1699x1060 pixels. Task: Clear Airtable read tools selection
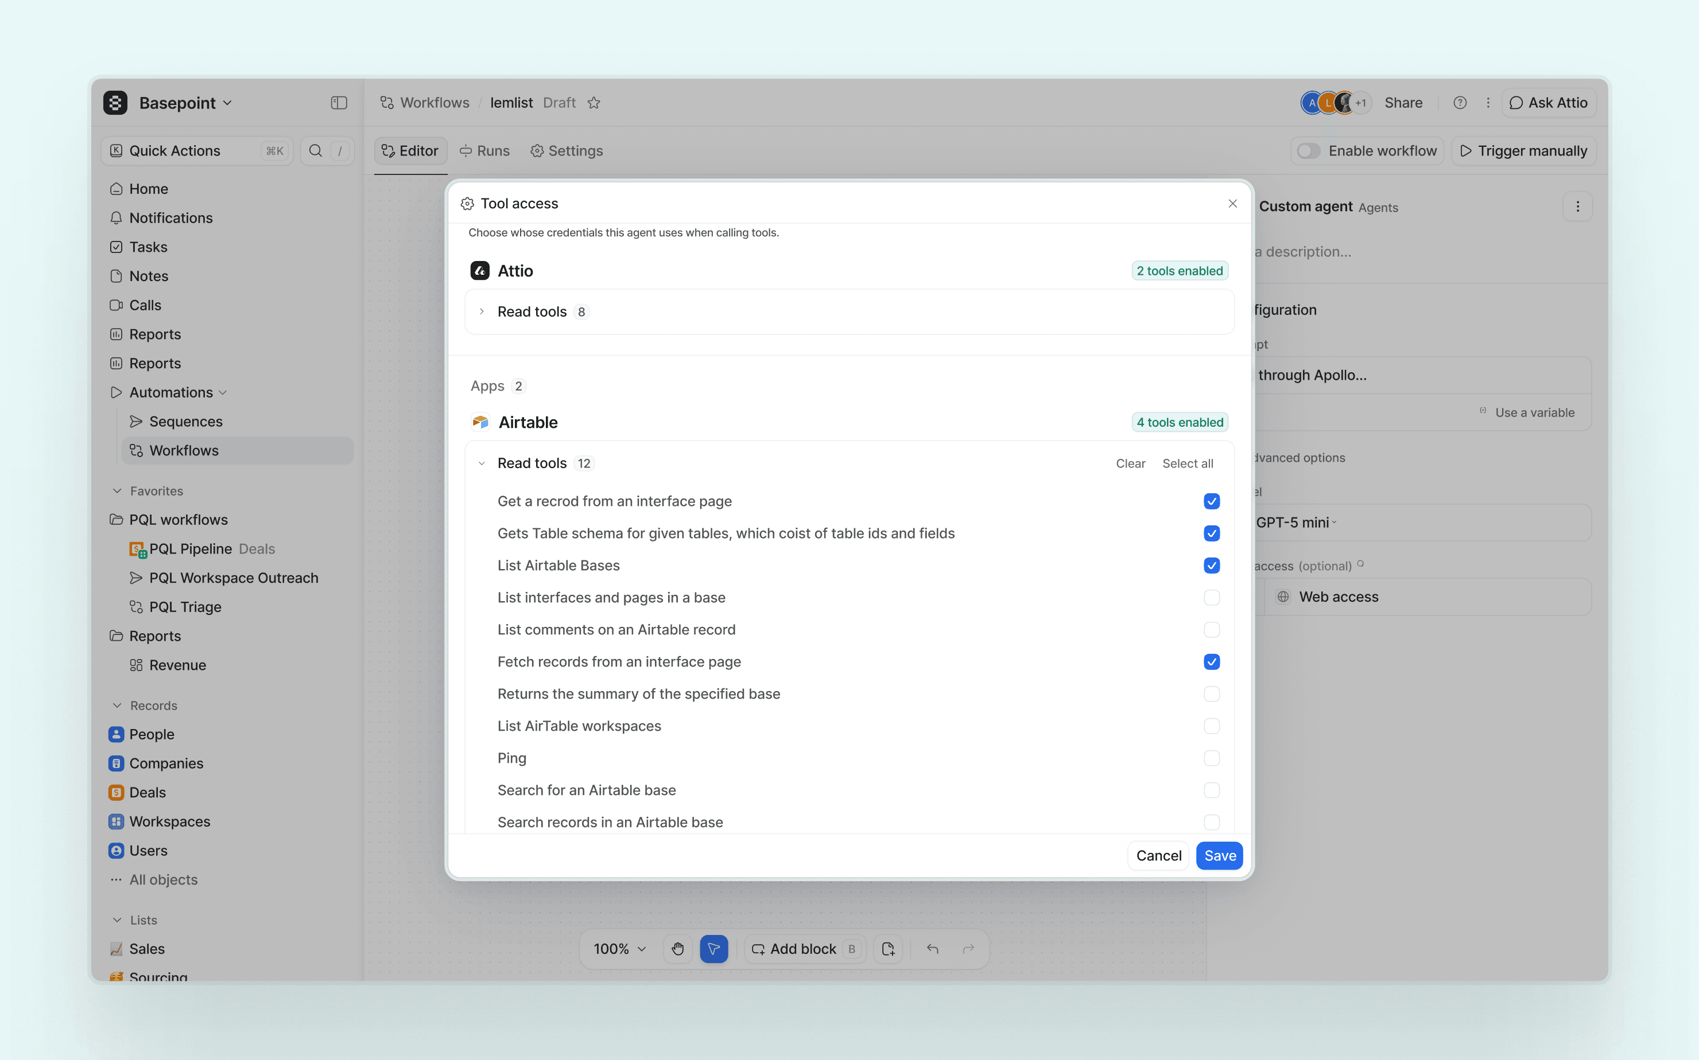click(1131, 463)
